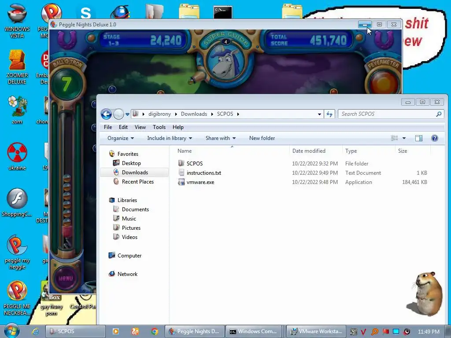Open the WINDOWS VISTA desktop icon
This screenshot has height=338, width=451.
tap(17, 21)
